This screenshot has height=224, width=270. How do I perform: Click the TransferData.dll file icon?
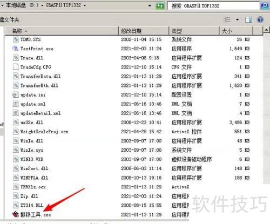point(16,76)
